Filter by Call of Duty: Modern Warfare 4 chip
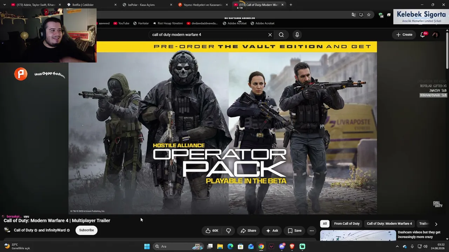 389,224
